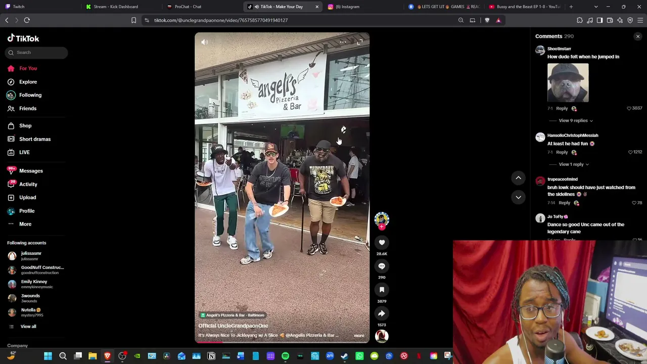Image resolution: width=647 pixels, height=364 pixels.
Task: Open Short dramas section
Action: tap(35, 139)
